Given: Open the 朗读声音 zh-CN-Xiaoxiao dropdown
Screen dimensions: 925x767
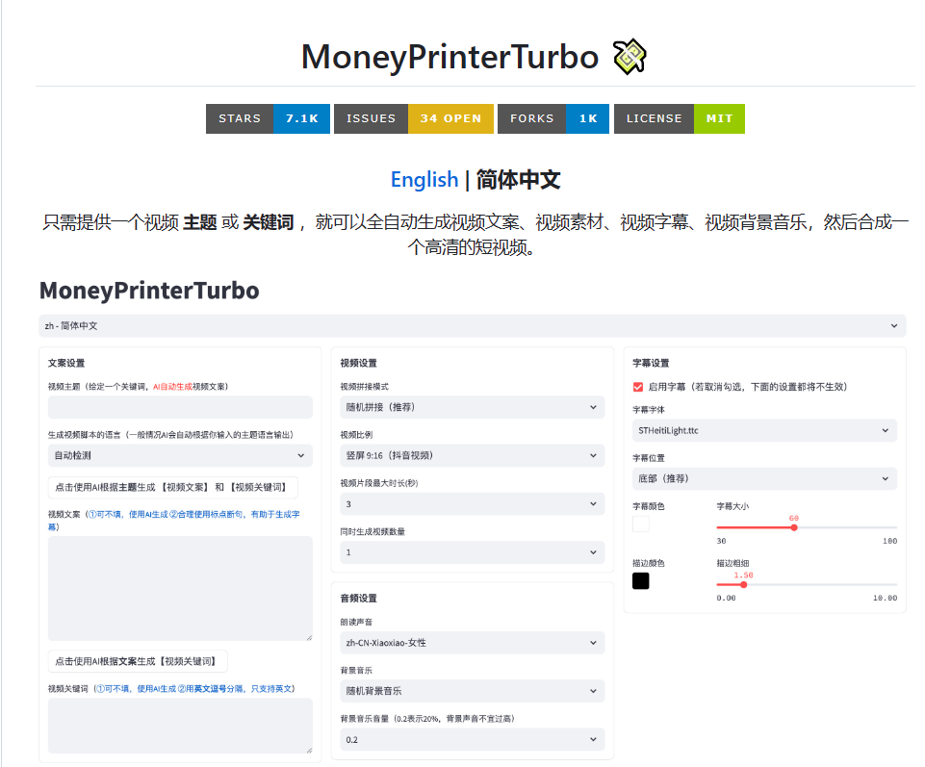Looking at the screenshot, I should pos(472,643).
